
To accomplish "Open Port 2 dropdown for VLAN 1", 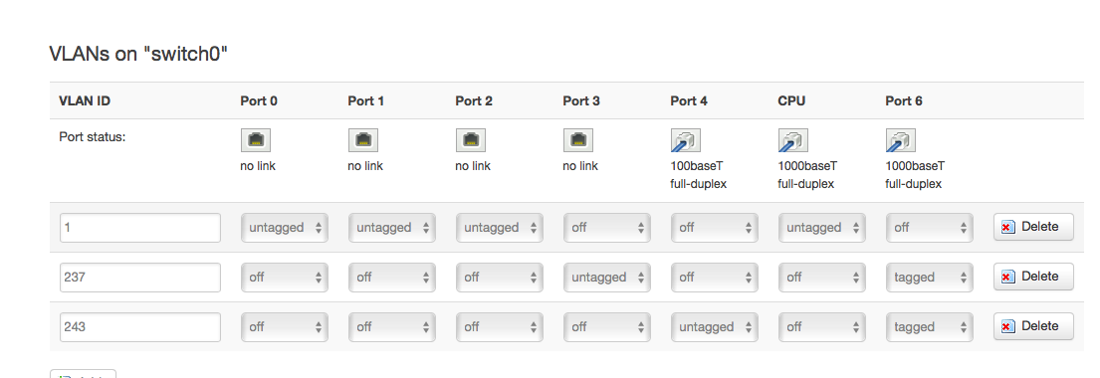I will pyautogui.click(x=499, y=228).
